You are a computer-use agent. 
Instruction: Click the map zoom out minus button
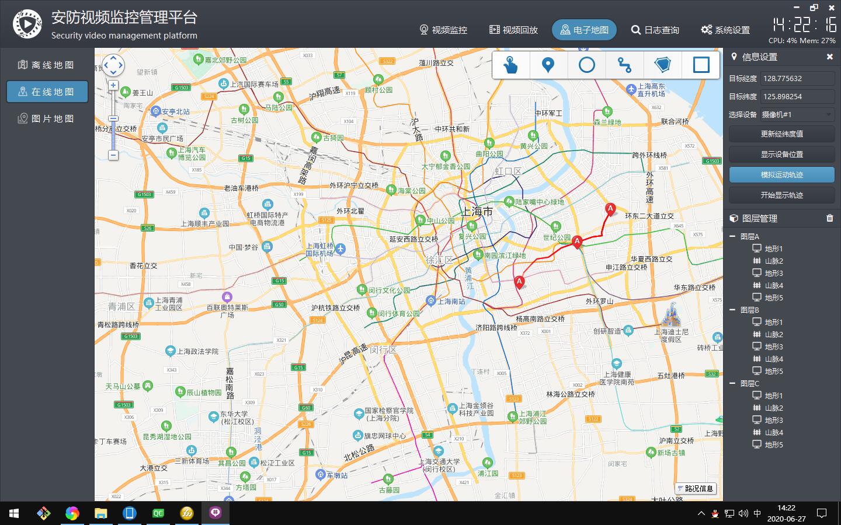point(113,155)
